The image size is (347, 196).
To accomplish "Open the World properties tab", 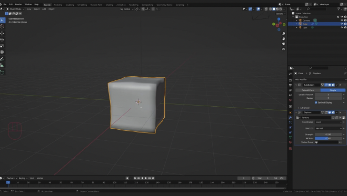I will point(290,100).
